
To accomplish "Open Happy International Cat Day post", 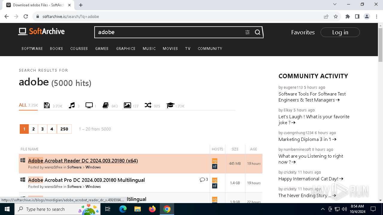I will [x=311, y=179].
